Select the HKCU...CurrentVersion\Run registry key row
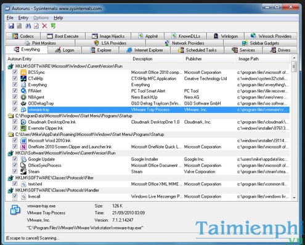Image resolution: width=305 pixels, height=245 pixels. tap(148, 153)
